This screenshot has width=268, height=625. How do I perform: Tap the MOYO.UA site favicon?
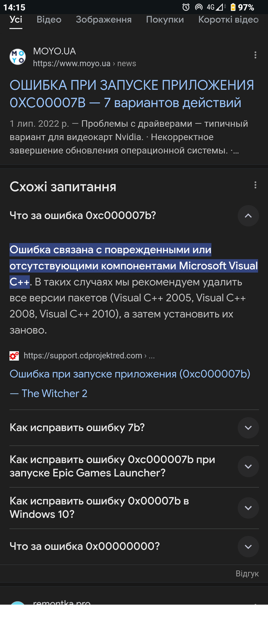18,57
